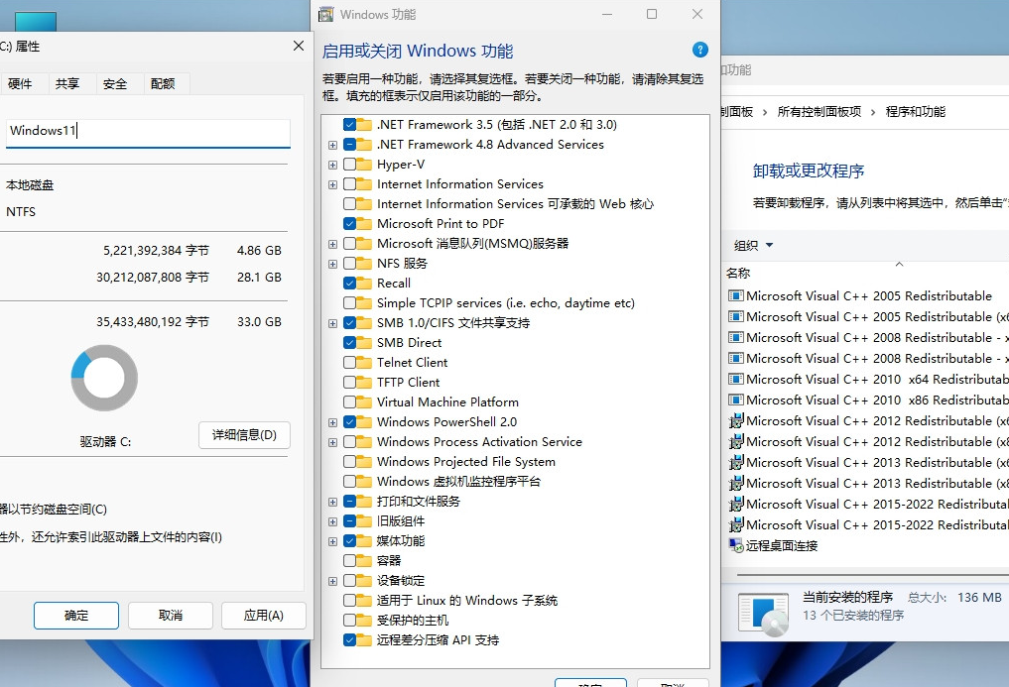Image resolution: width=1009 pixels, height=687 pixels.
Task: Switch to 硬件 tab in properties
Action: [20, 83]
